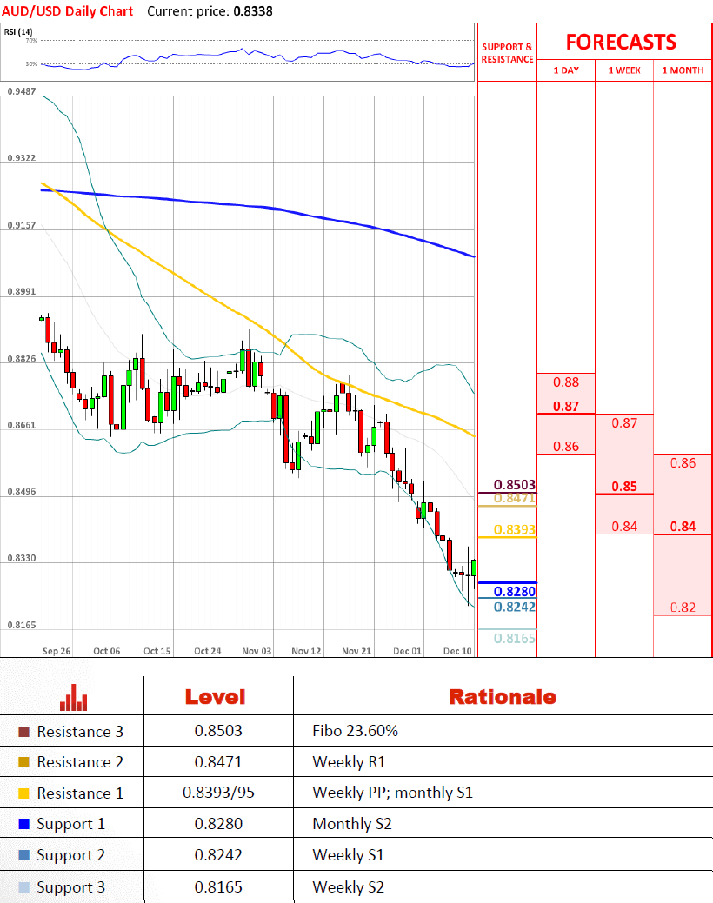Viewport: 713px width, 903px height.
Task: Click the table level cell 0.8280
Action: pos(218,824)
